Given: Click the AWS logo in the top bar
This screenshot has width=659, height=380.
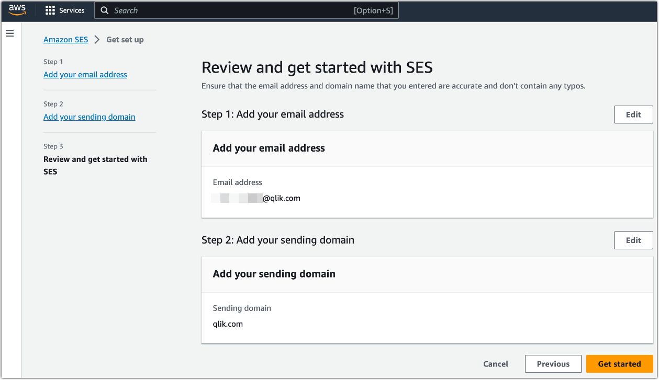Looking at the screenshot, I should pos(16,9).
